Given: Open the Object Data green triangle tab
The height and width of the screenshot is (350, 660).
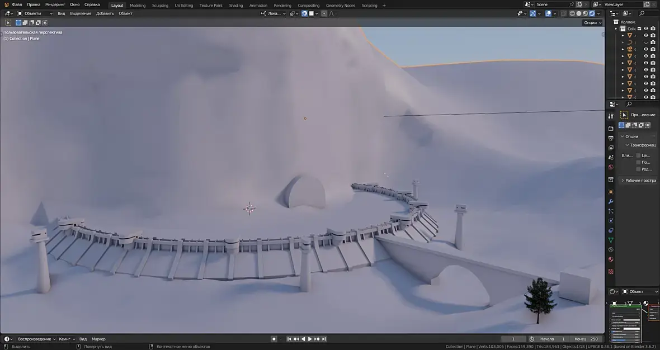Looking at the screenshot, I should pos(611,240).
